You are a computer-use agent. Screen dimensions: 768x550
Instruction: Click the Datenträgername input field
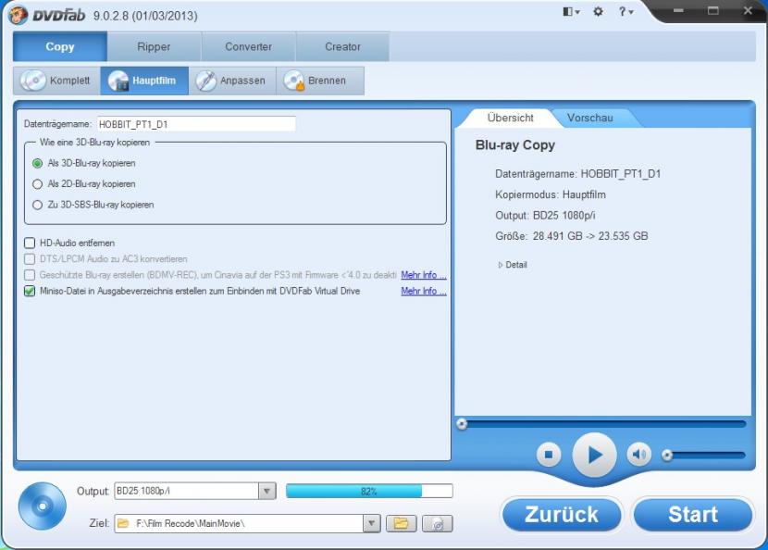click(x=196, y=124)
